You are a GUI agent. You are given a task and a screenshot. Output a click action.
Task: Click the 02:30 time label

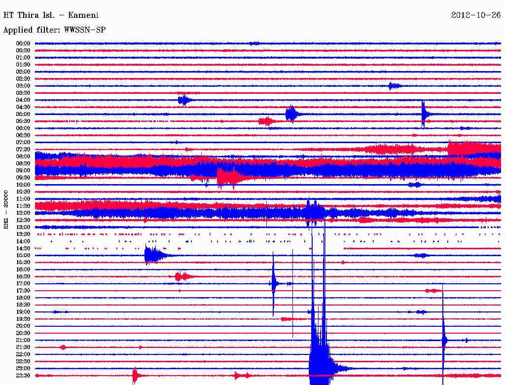tap(23, 79)
